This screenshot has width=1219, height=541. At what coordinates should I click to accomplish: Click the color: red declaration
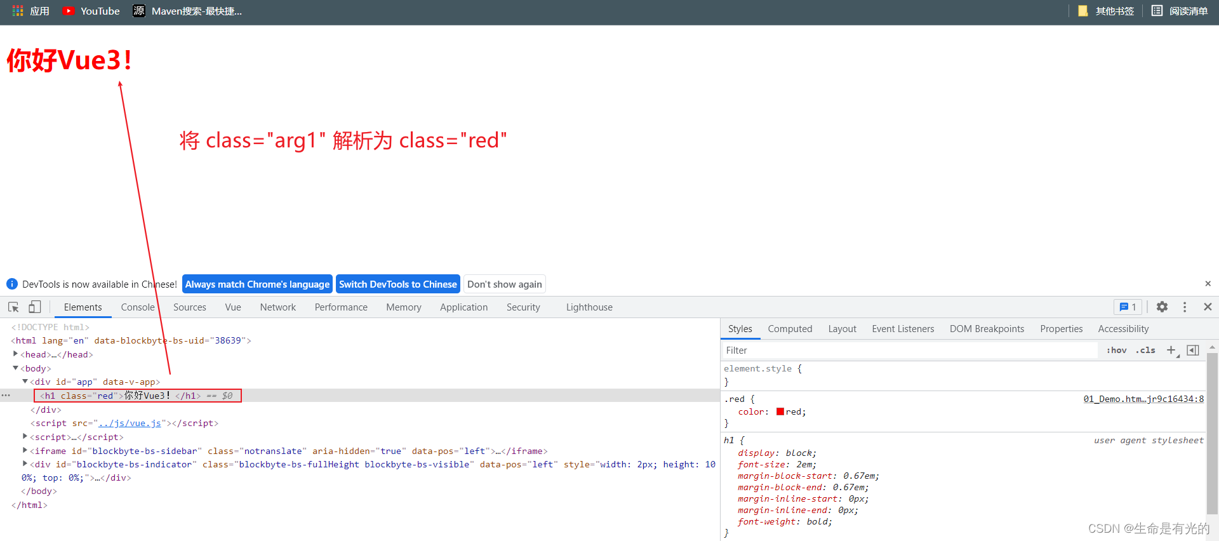pos(772,411)
